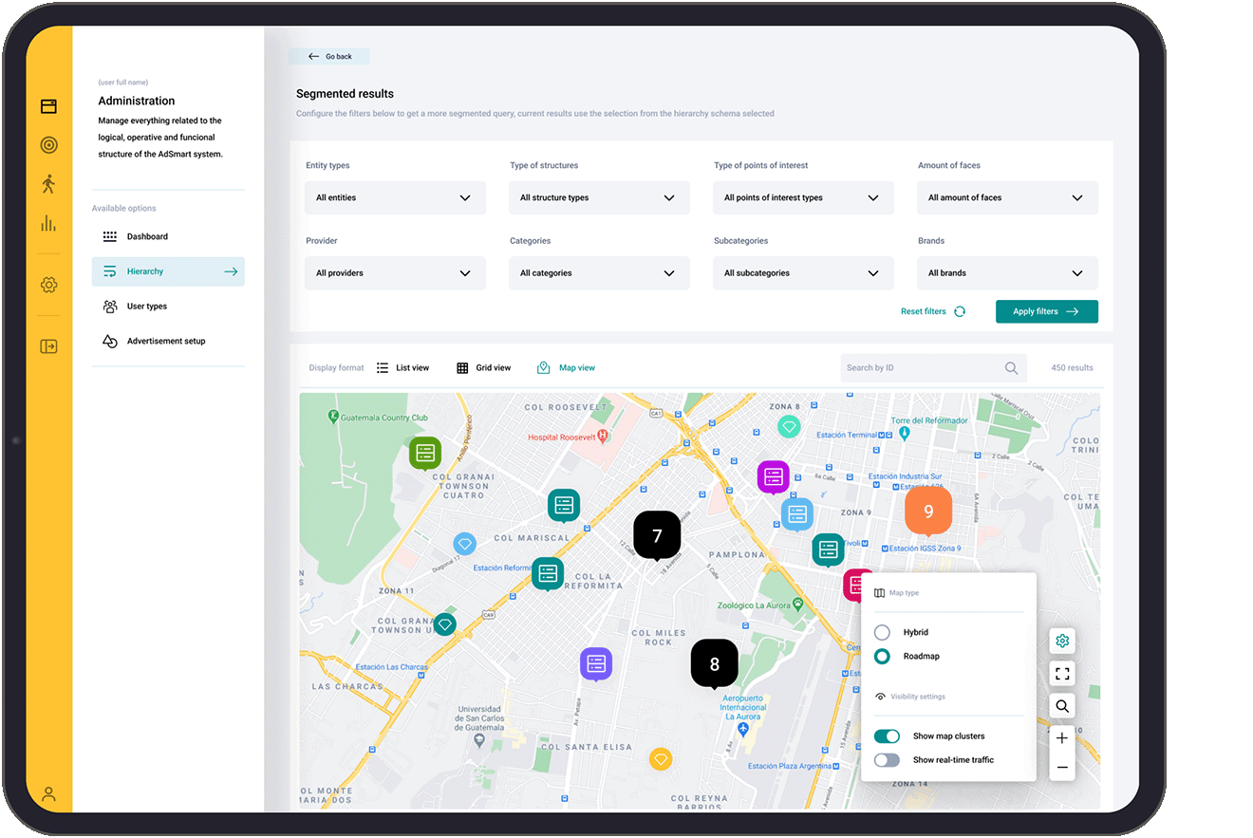The image size is (1253, 838).
Task: Click the Apply filters button
Action: [x=1046, y=311]
